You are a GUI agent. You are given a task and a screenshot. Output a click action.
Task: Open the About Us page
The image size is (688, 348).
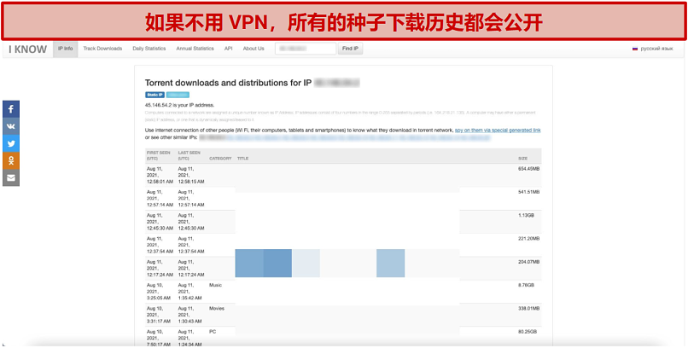[254, 49]
